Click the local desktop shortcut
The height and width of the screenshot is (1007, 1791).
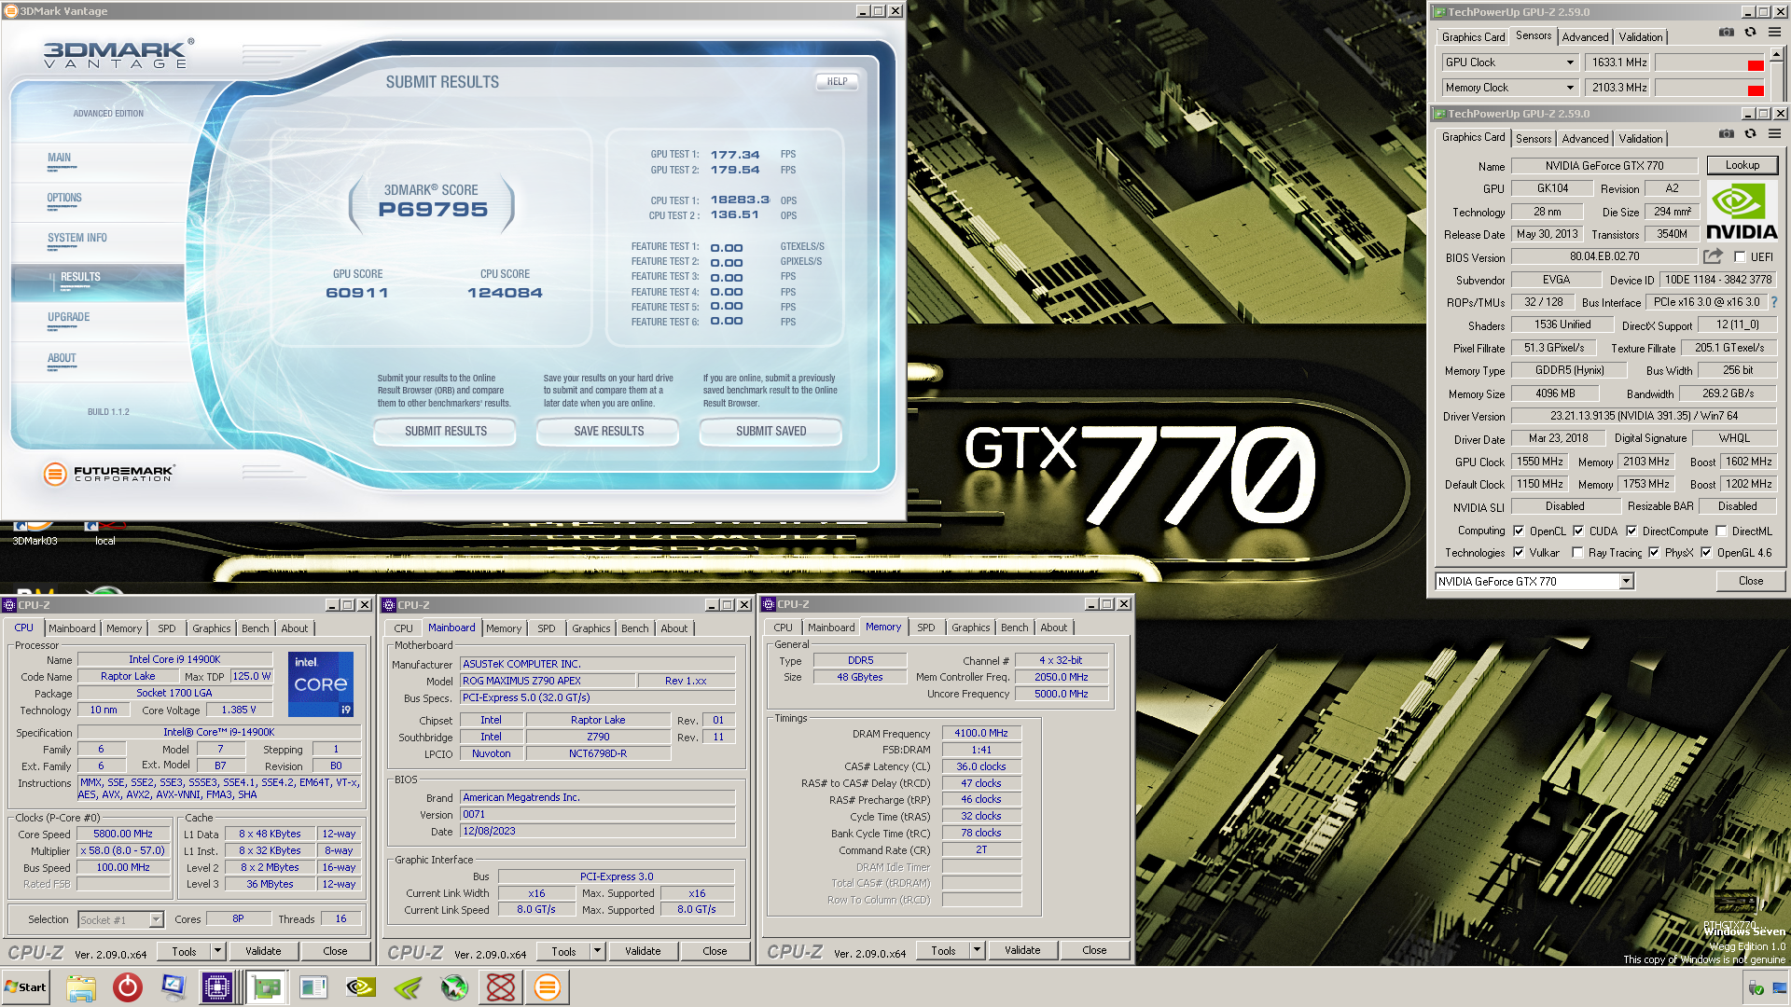[x=104, y=533]
